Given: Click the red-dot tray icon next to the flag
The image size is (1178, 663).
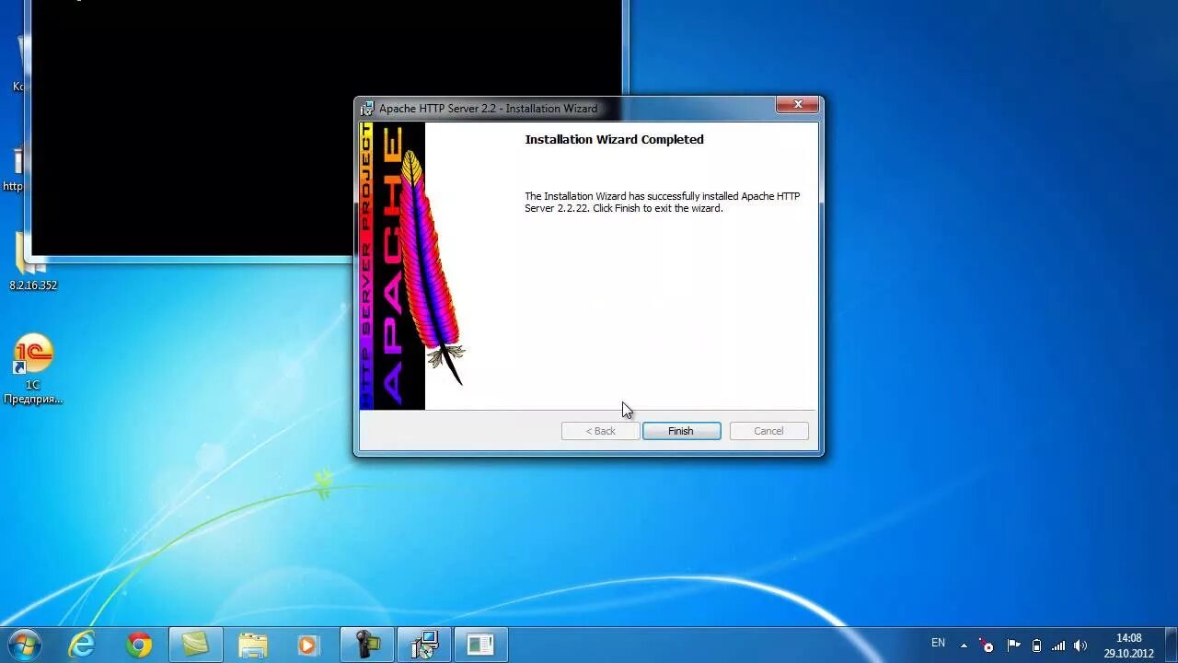Looking at the screenshot, I should click(x=987, y=646).
